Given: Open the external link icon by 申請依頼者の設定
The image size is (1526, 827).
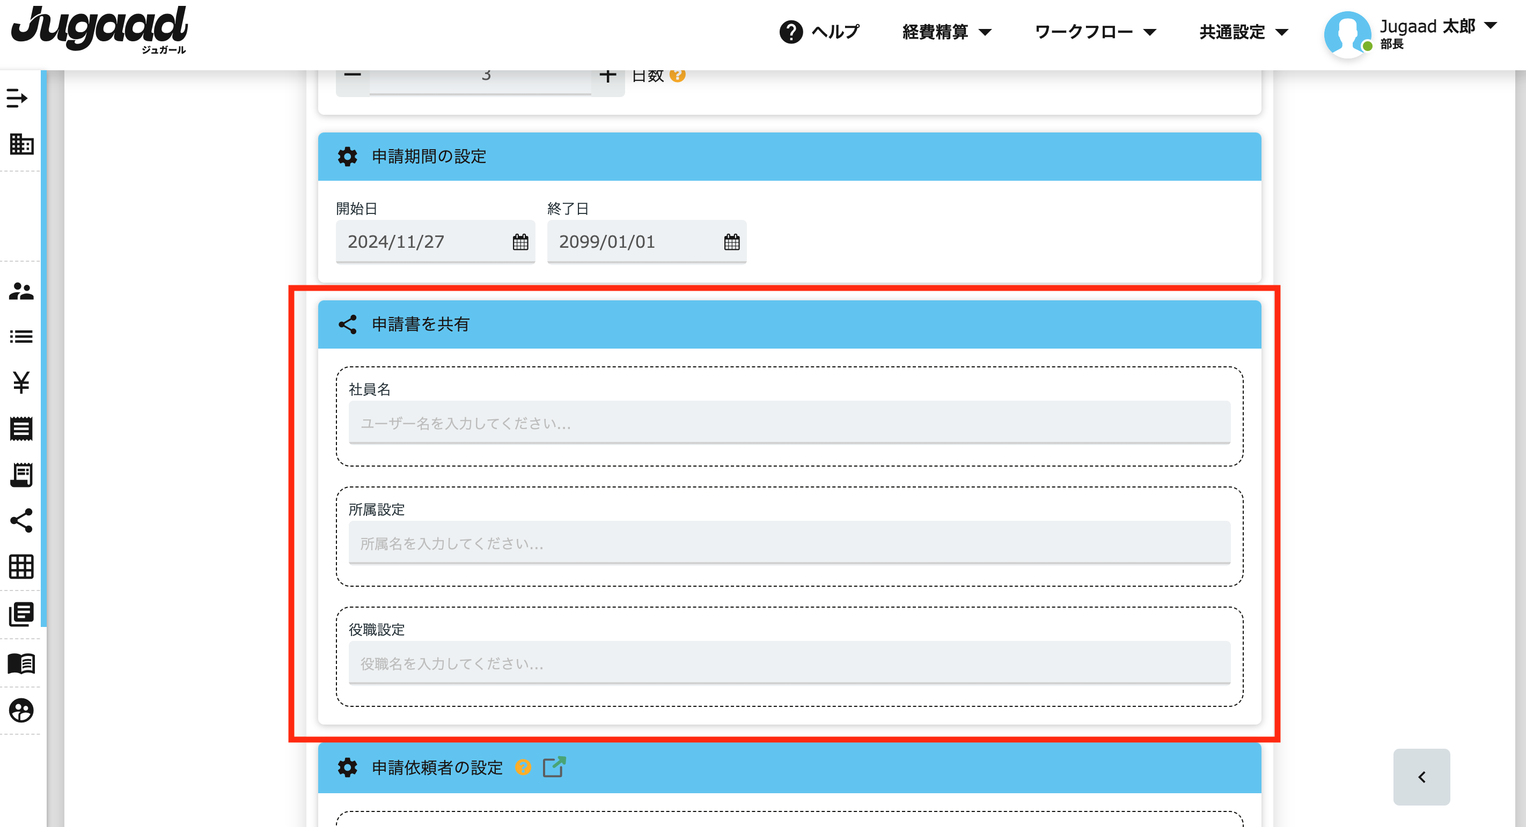Looking at the screenshot, I should pos(554,767).
